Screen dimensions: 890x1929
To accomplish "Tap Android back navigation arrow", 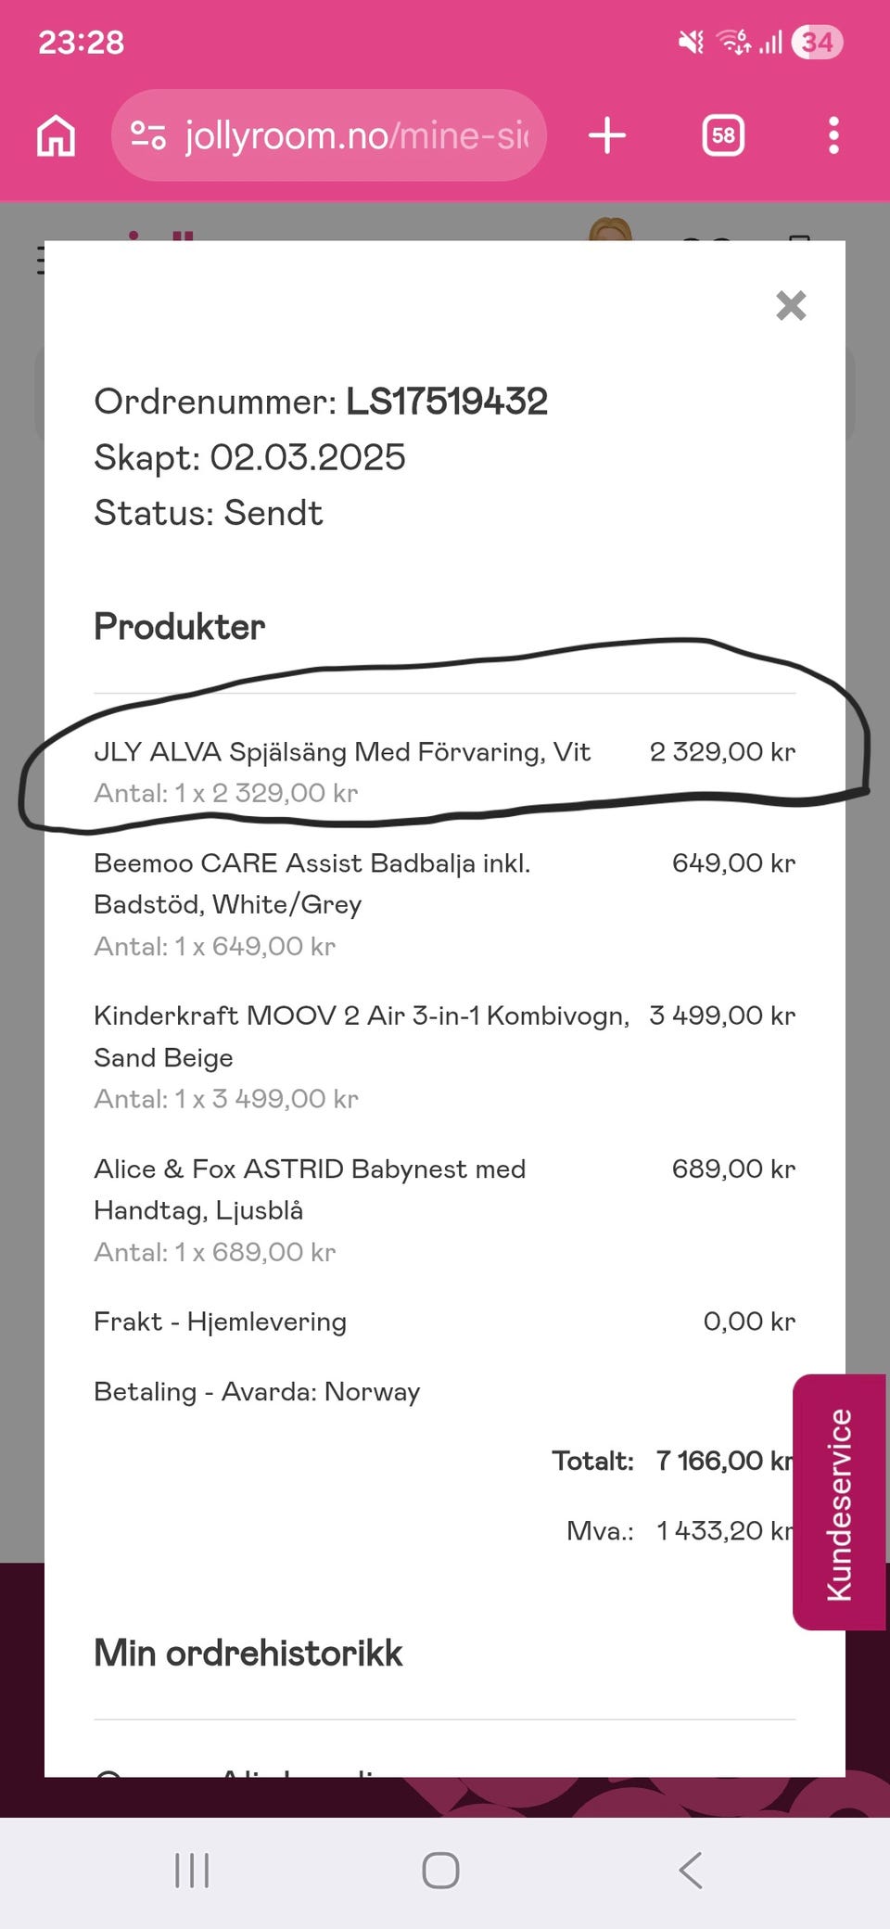I will click(691, 1871).
